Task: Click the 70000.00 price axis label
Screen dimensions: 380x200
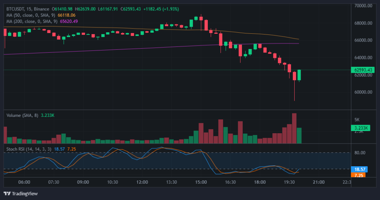Action: [363, 6]
